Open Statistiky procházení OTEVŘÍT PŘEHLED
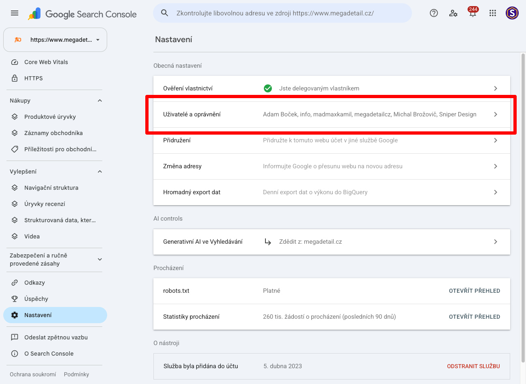Viewport: 526px width, 384px height. (x=474, y=317)
